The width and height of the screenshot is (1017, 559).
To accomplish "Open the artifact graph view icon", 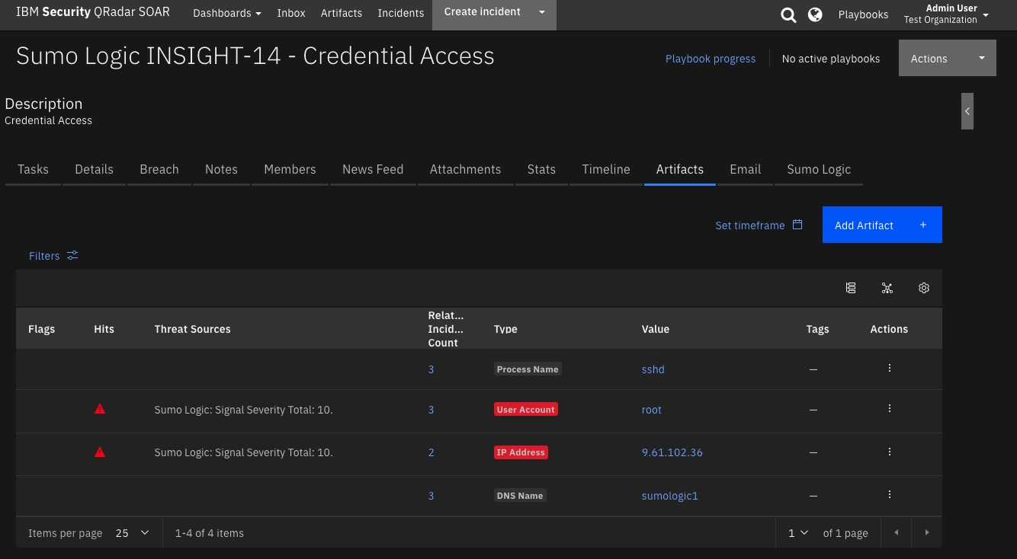I will (x=887, y=288).
